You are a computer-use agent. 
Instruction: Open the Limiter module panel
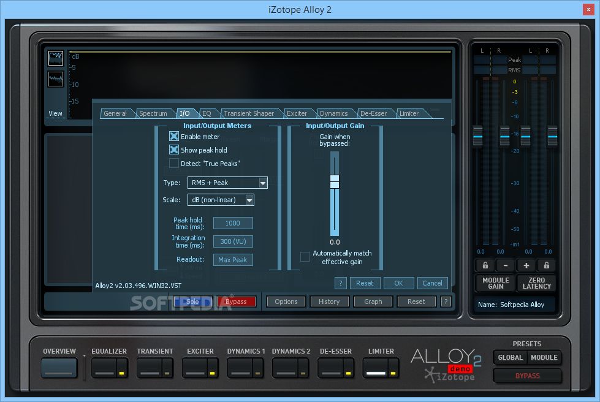click(x=376, y=368)
